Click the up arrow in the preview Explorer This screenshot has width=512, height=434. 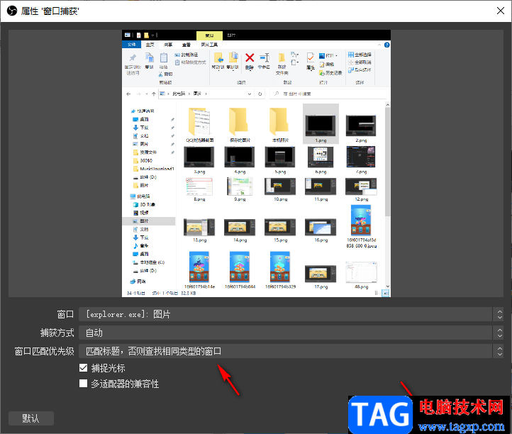pyautogui.click(x=153, y=94)
